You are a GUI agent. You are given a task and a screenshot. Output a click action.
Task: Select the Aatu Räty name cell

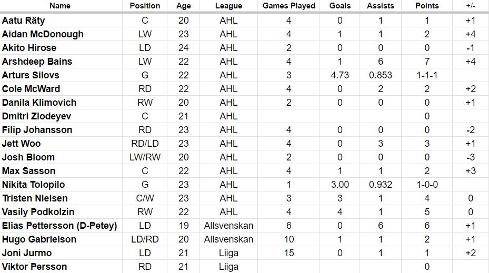coord(24,21)
